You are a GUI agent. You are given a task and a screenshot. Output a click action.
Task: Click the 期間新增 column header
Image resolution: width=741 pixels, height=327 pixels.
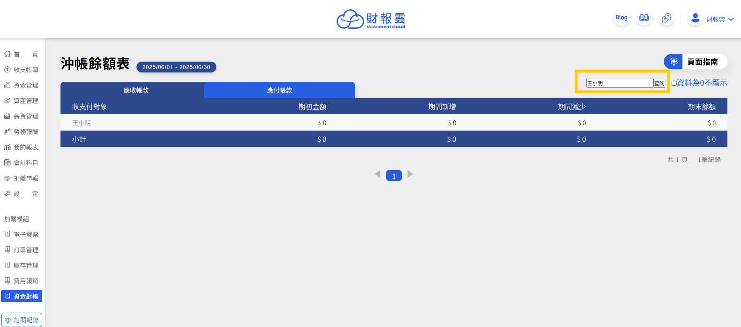point(442,107)
